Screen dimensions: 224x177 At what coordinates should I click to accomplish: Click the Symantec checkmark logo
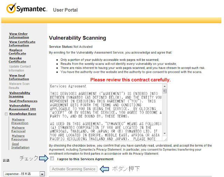coord(11,8)
